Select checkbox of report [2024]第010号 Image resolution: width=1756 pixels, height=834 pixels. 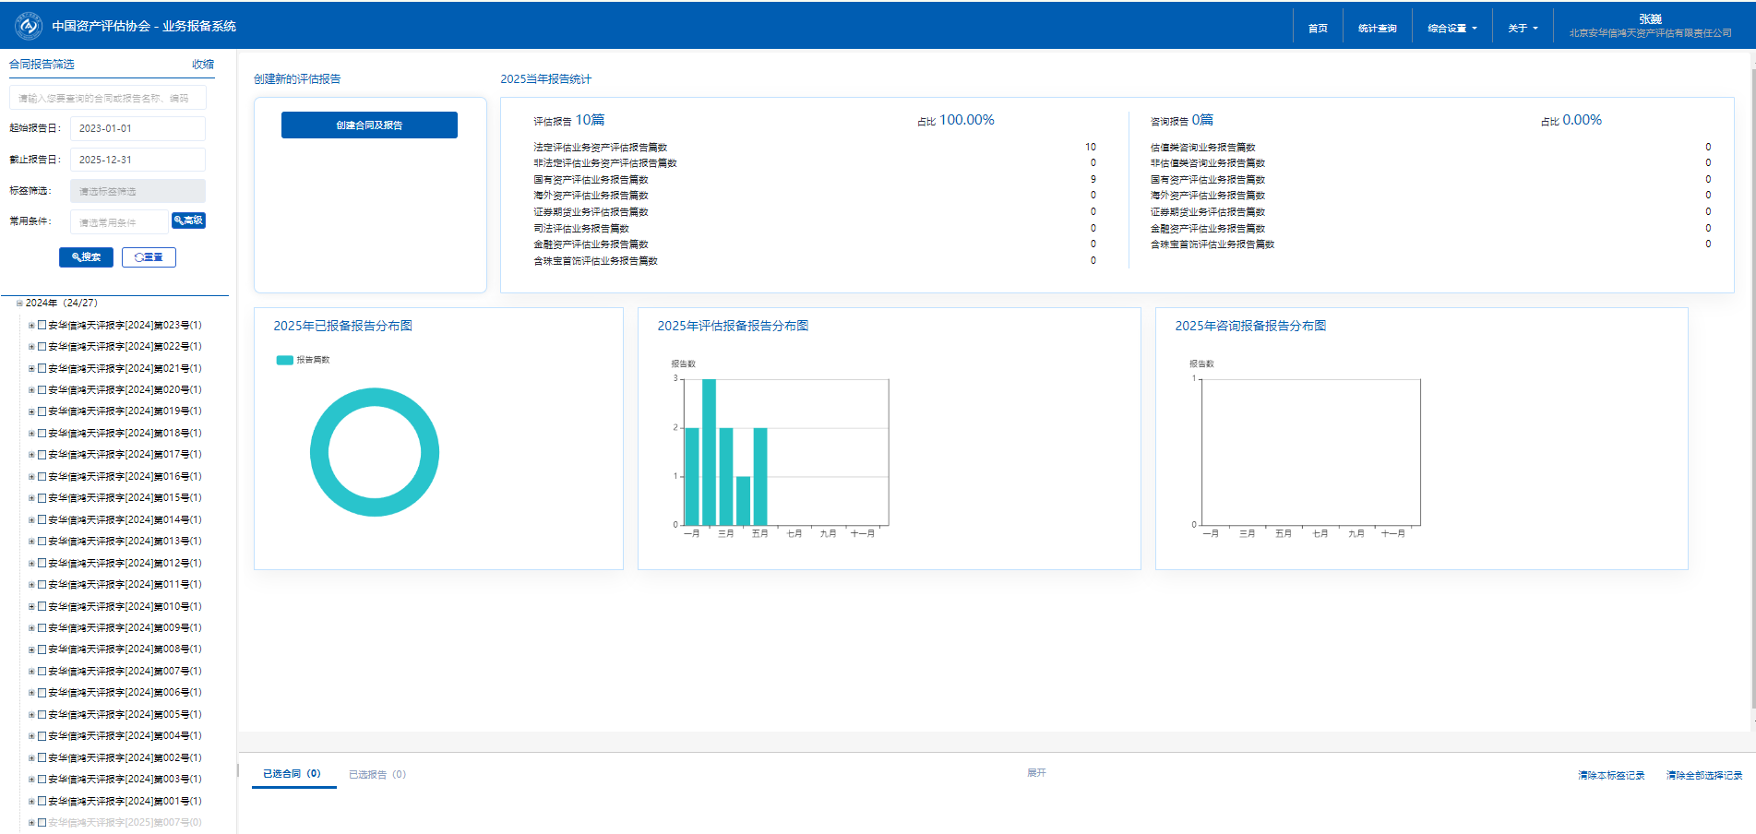tap(42, 606)
